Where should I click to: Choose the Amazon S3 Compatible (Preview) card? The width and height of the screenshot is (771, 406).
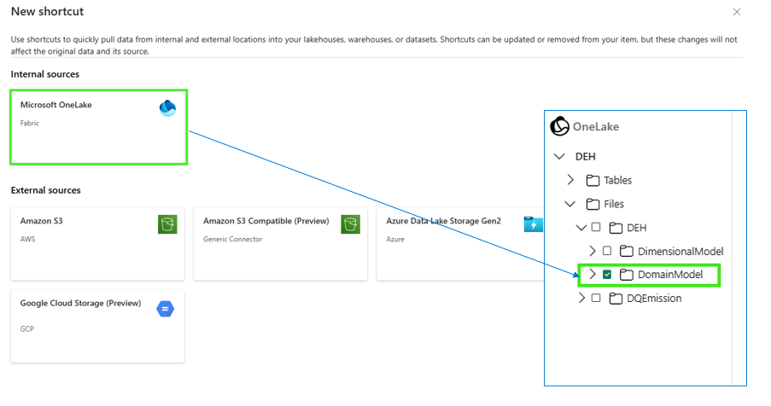point(281,244)
